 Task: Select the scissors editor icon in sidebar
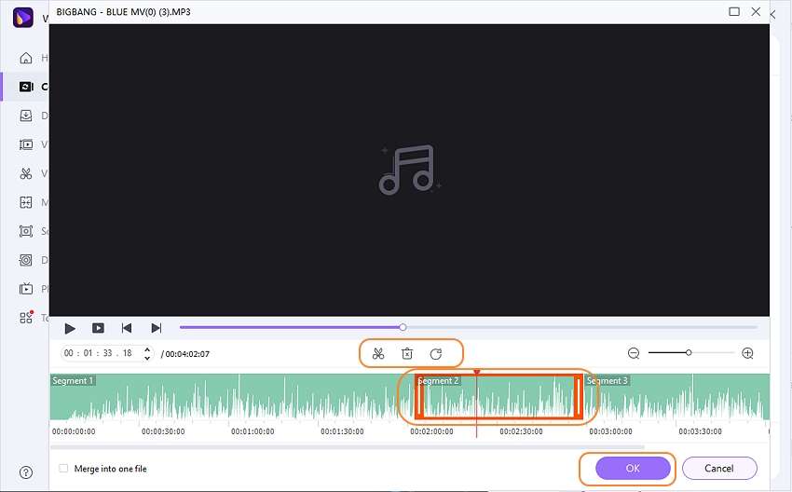tap(26, 173)
